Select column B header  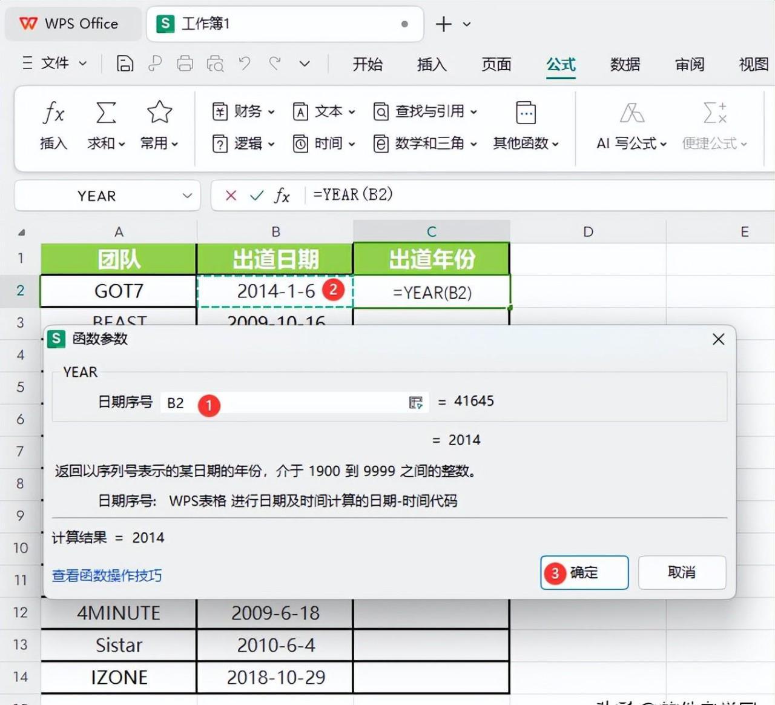(275, 231)
